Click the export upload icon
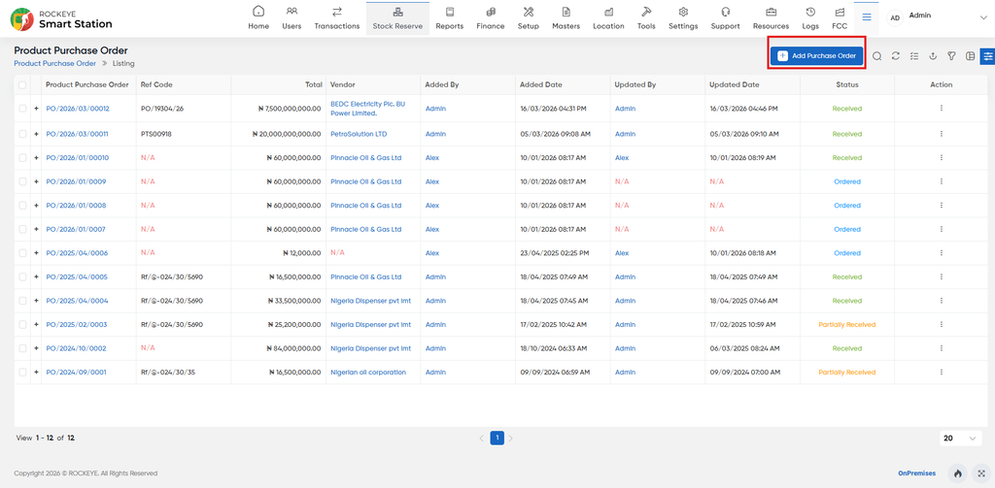 click(933, 55)
